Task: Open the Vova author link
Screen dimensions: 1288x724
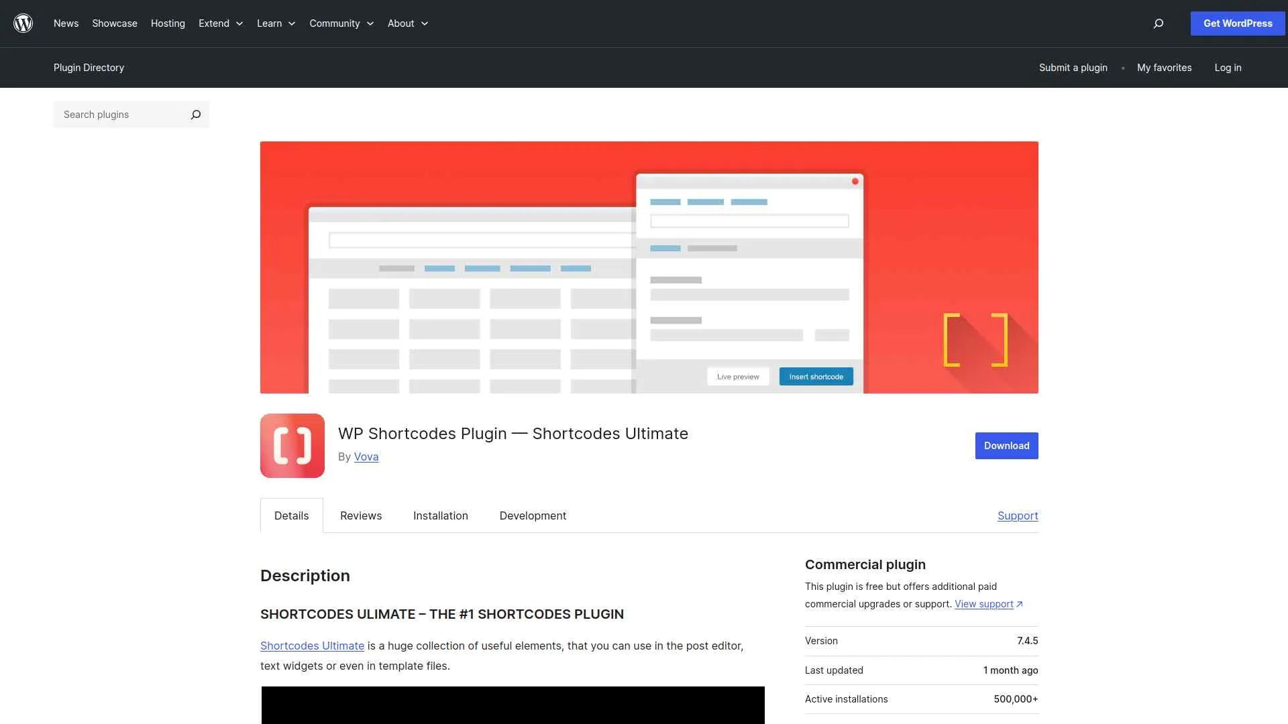Action: (x=366, y=457)
